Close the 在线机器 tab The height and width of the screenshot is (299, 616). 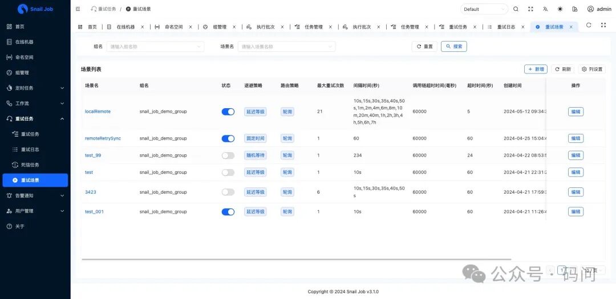click(142, 27)
